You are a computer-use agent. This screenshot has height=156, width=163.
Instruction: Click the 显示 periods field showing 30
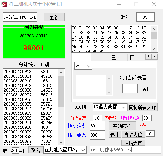pos(15,151)
